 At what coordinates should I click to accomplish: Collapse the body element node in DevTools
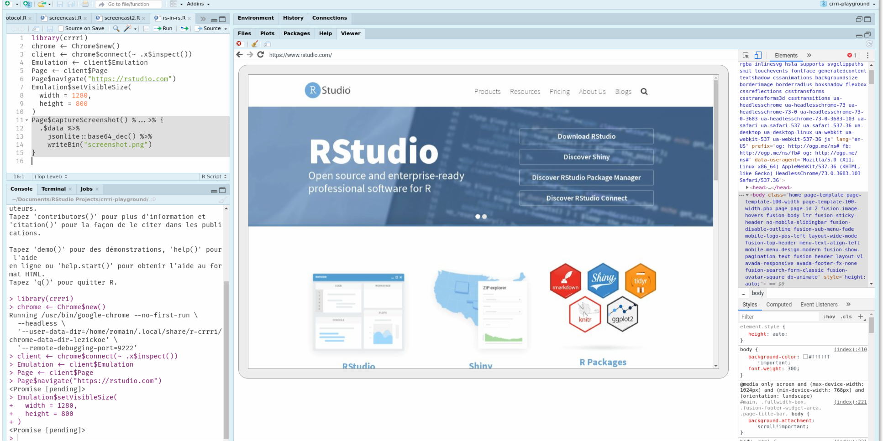point(747,195)
